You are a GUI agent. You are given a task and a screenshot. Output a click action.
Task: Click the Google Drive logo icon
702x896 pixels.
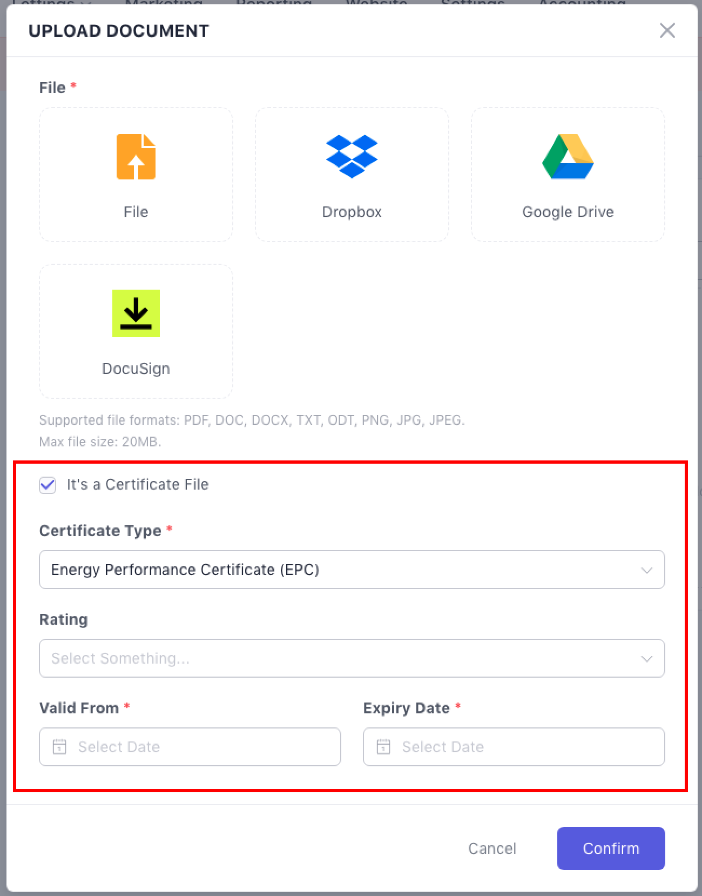568,157
